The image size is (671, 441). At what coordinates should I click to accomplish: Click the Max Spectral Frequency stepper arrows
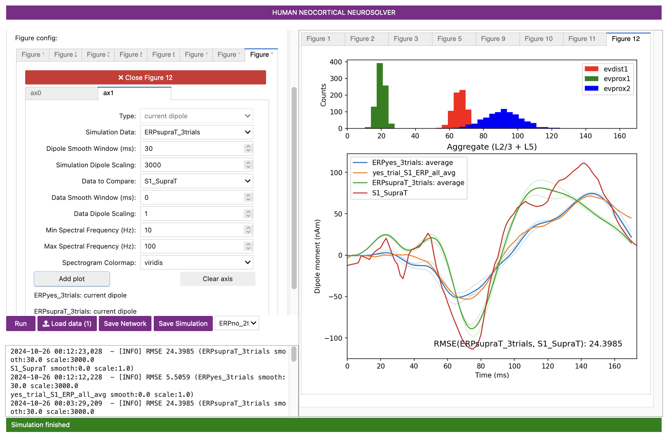tap(248, 246)
